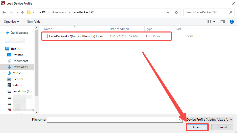
Task: Open the view options dropdown arrow
Action: (214, 22)
